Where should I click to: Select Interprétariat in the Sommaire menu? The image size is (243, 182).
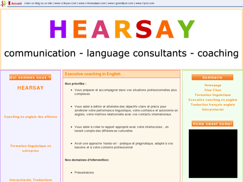[x=213, y=110]
